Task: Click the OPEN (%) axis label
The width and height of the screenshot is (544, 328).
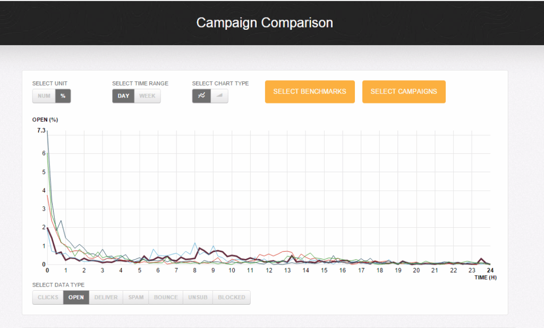Action: click(x=45, y=119)
